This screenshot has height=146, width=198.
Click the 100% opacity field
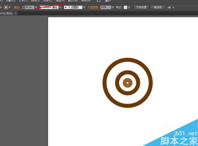106,7
